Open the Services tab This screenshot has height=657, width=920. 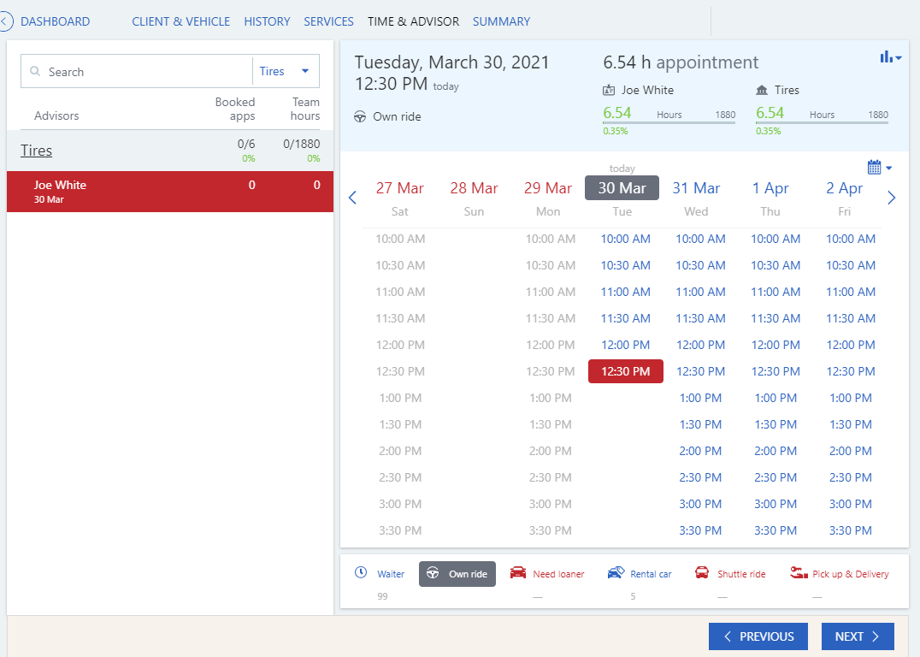(328, 21)
